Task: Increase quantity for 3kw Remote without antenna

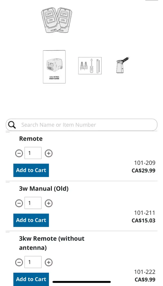Action: [x=48, y=262]
